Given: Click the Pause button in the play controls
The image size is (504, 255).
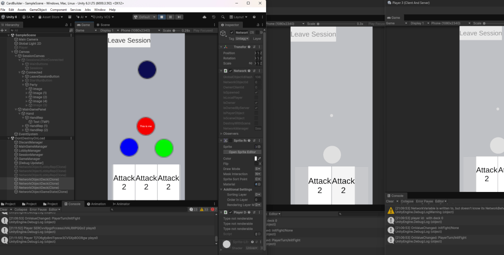Looking at the screenshot, I should [x=170, y=17].
